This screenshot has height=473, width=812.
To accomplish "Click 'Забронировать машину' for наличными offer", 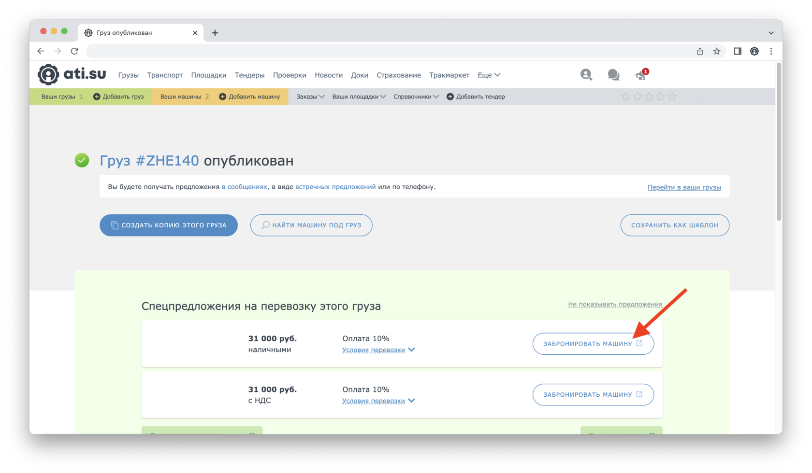I will click(x=593, y=344).
